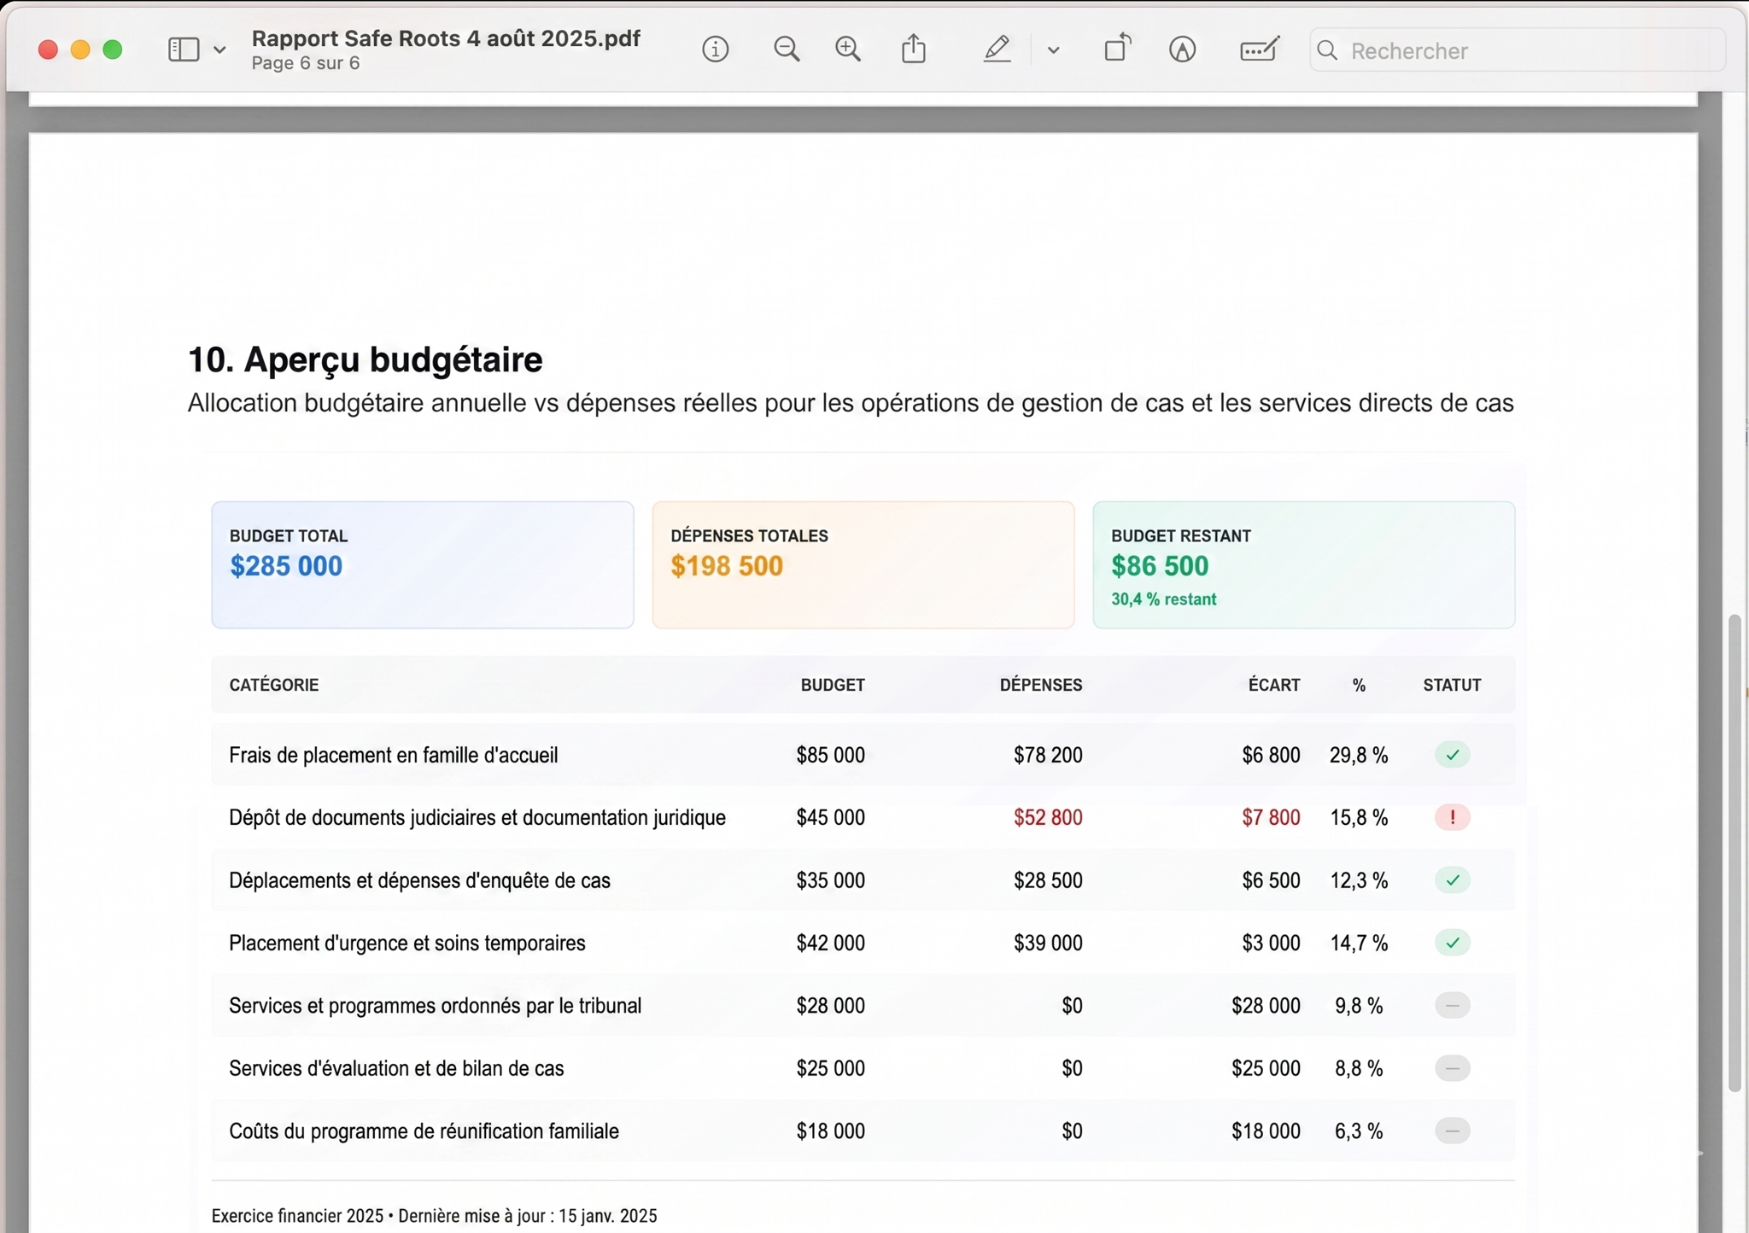Click the DÉPENSES TOTALES $198 500 card
The height and width of the screenshot is (1233, 1749).
pyautogui.click(x=863, y=564)
